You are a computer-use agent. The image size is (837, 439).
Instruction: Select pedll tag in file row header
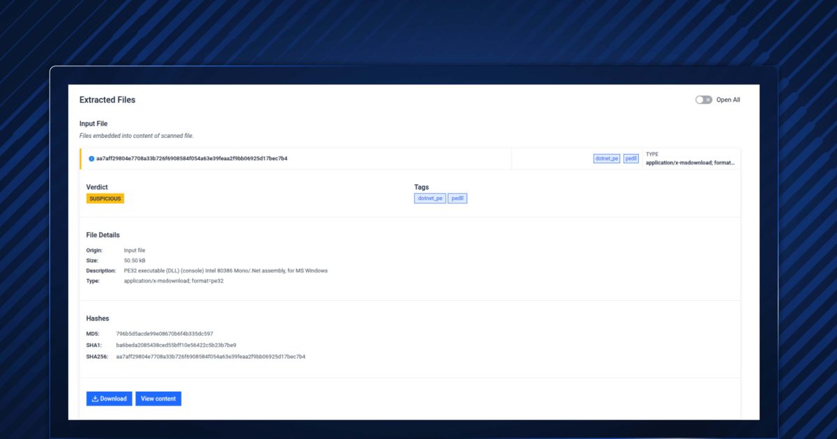click(x=631, y=159)
